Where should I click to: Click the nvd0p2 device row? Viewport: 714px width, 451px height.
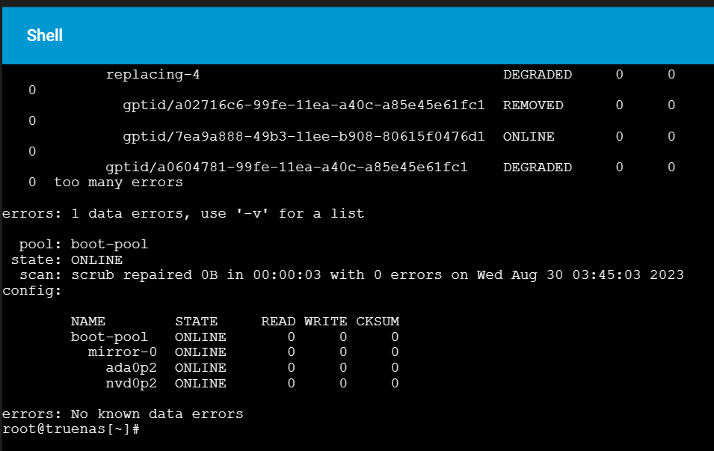tap(252, 383)
